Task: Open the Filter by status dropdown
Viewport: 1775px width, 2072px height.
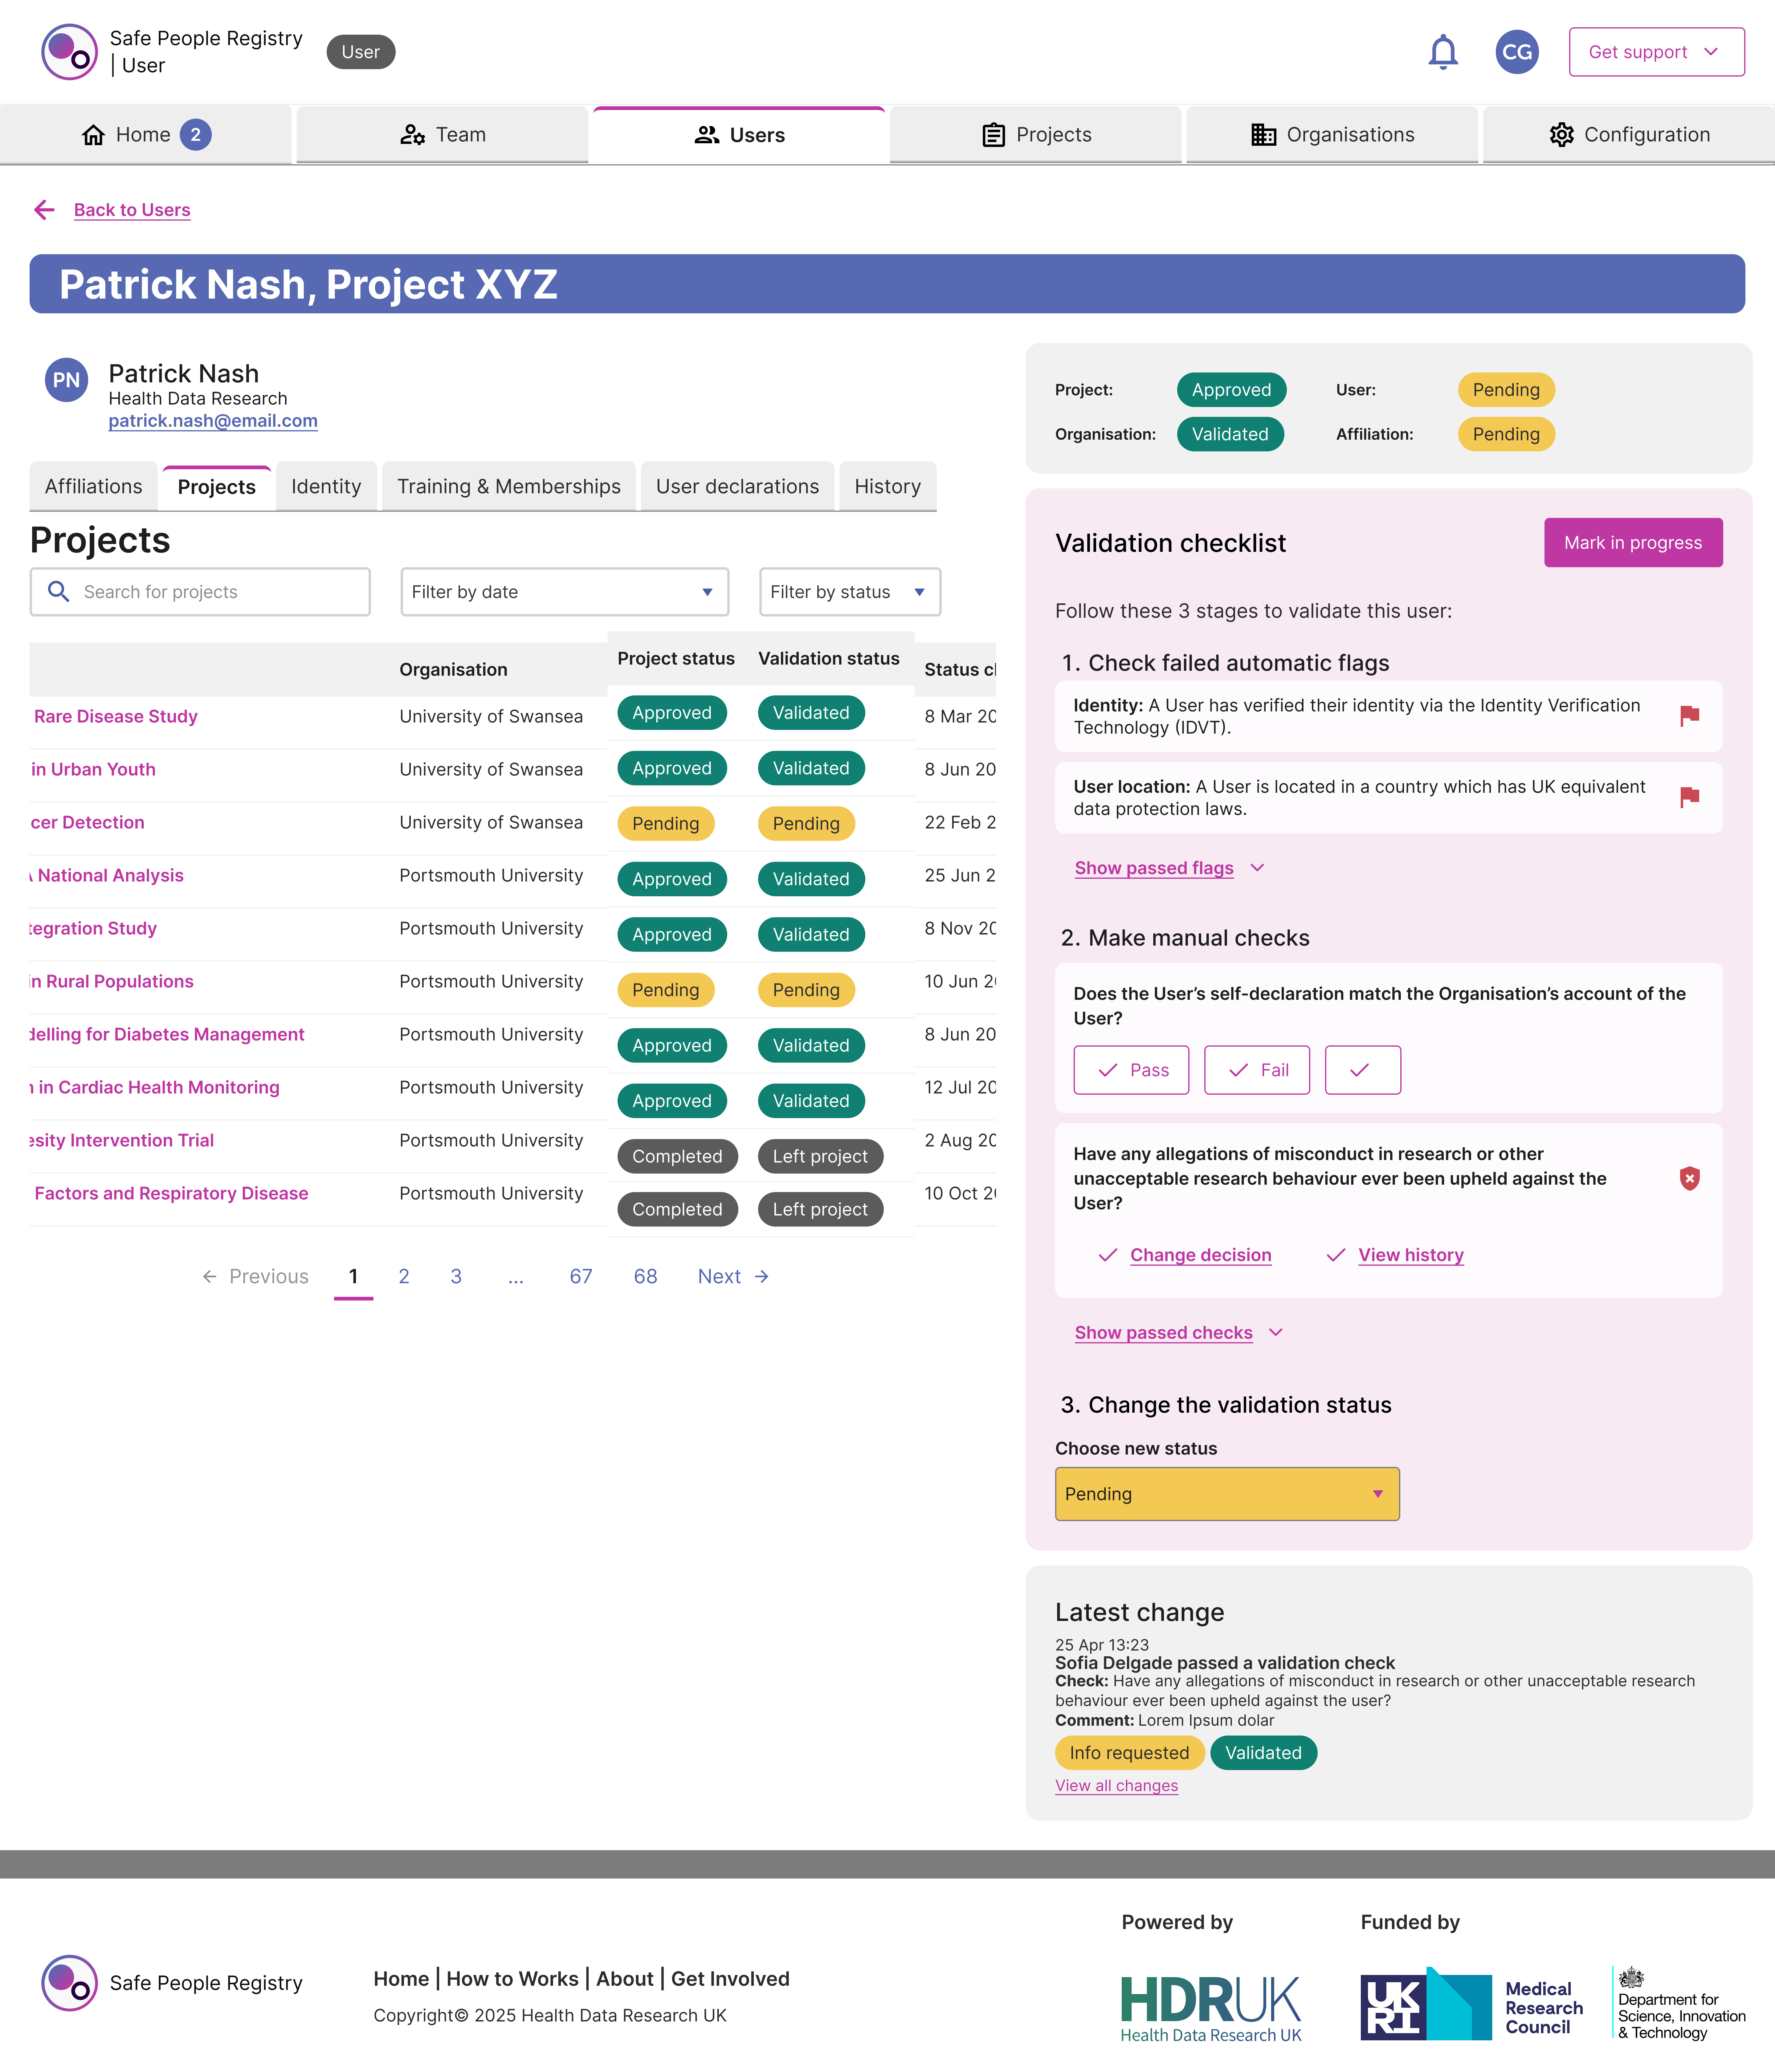Action: click(x=850, y=592)
